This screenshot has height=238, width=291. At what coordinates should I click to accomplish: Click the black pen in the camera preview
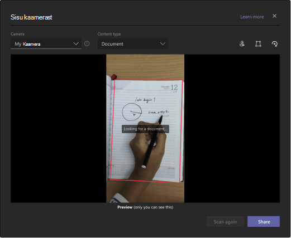[x=152, y=141]
